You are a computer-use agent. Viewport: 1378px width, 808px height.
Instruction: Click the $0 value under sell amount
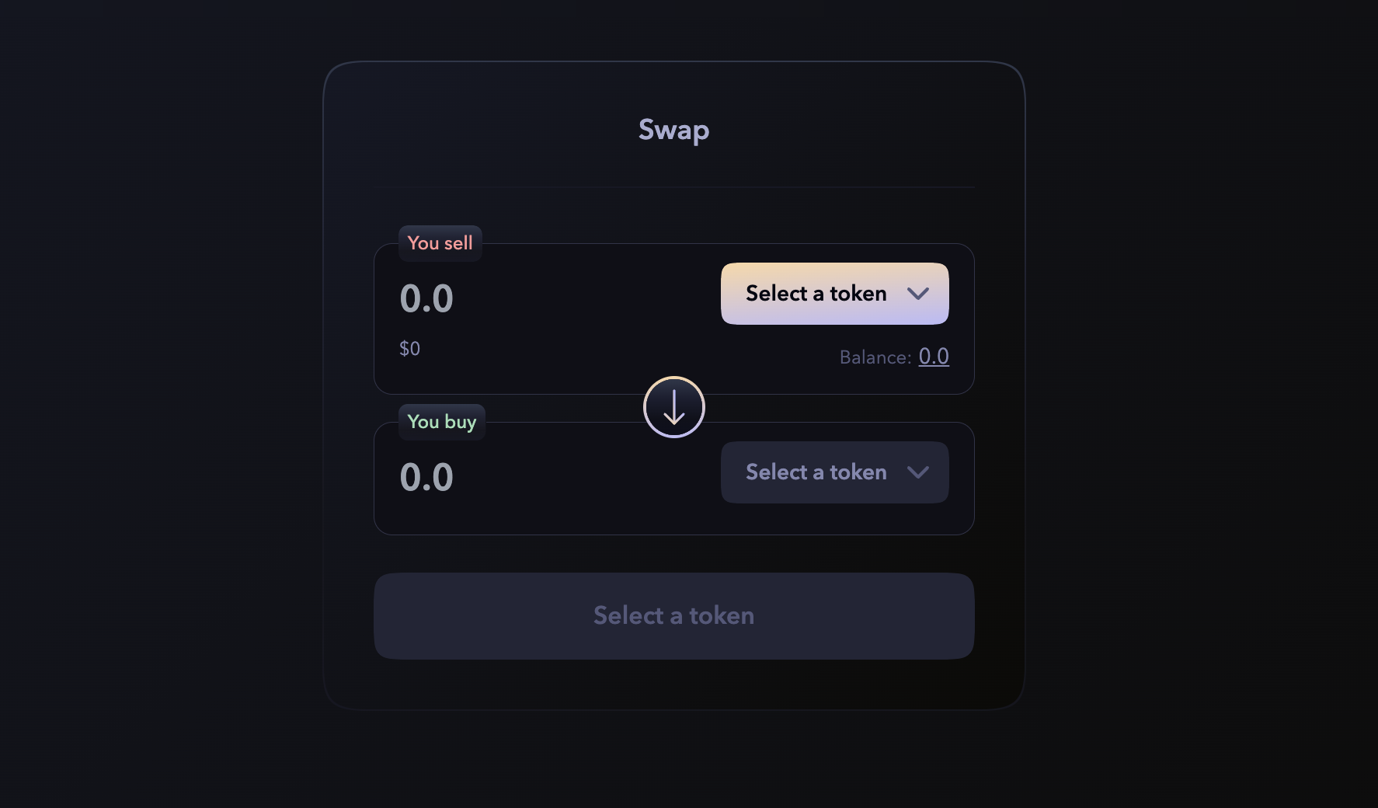pyautogui.click(x=409, y=349)
